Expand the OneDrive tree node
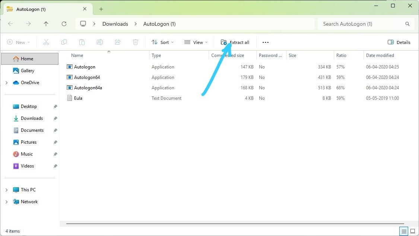 [6, 83]
